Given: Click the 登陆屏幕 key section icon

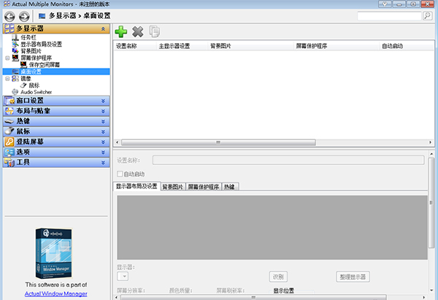Looking at the screenshot, I should (9, 142).
